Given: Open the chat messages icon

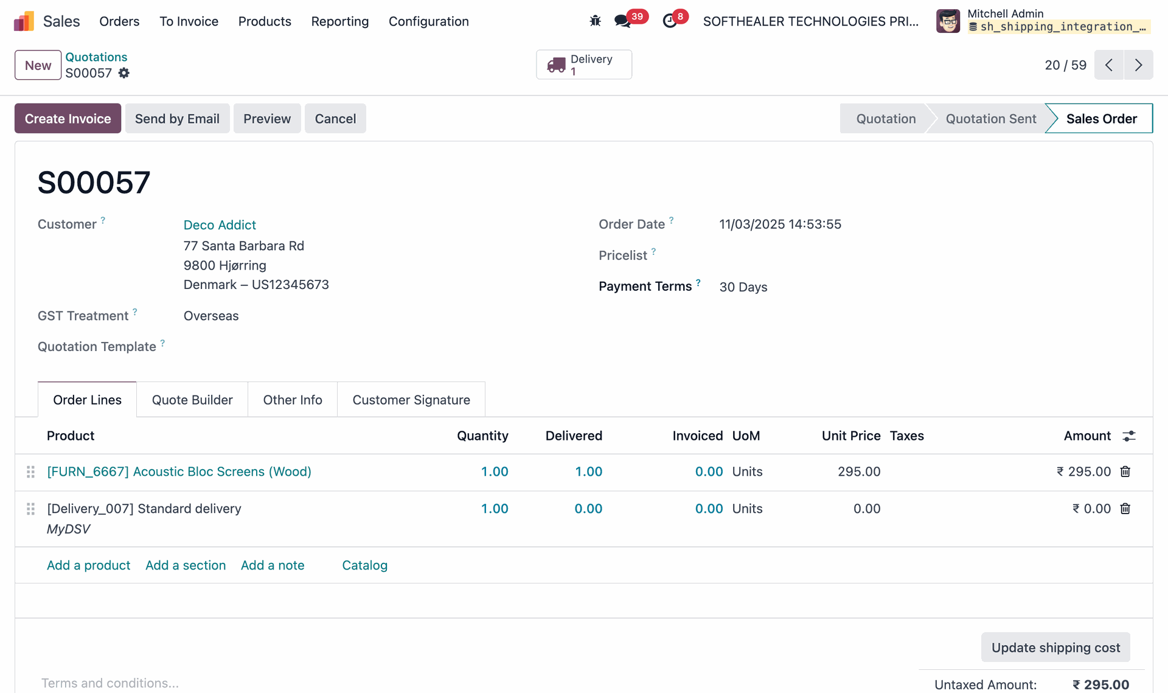Looking at the screenshot, I should pyautogui.click(x=622, y=21).
